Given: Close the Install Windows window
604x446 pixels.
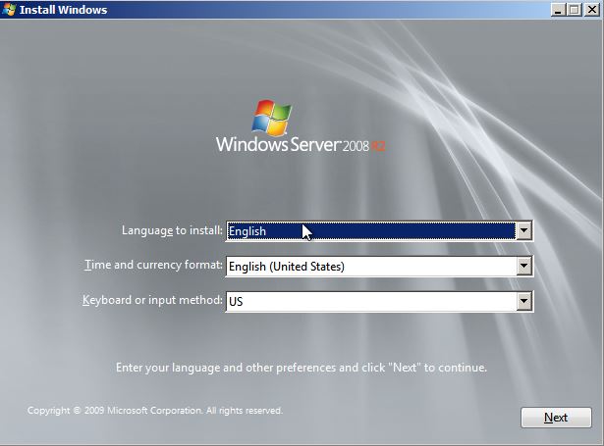Looking at the screenshot, I should coord(592,9).
